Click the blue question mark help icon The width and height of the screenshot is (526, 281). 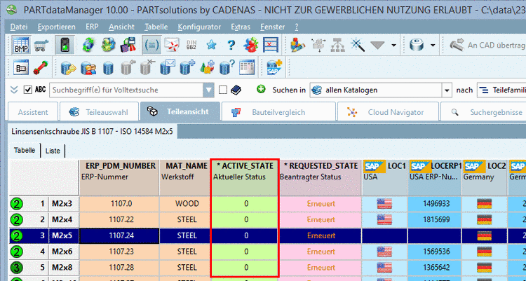tap(231, 45)
